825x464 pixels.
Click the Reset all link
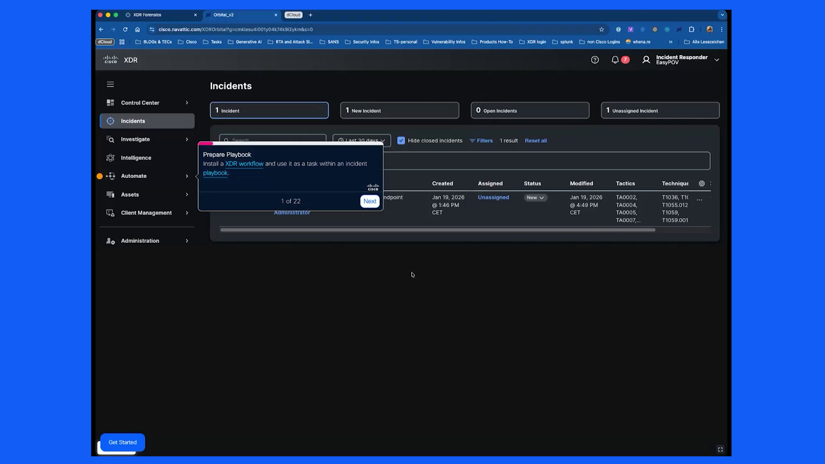pyautogui.click(x=536, y=140)
